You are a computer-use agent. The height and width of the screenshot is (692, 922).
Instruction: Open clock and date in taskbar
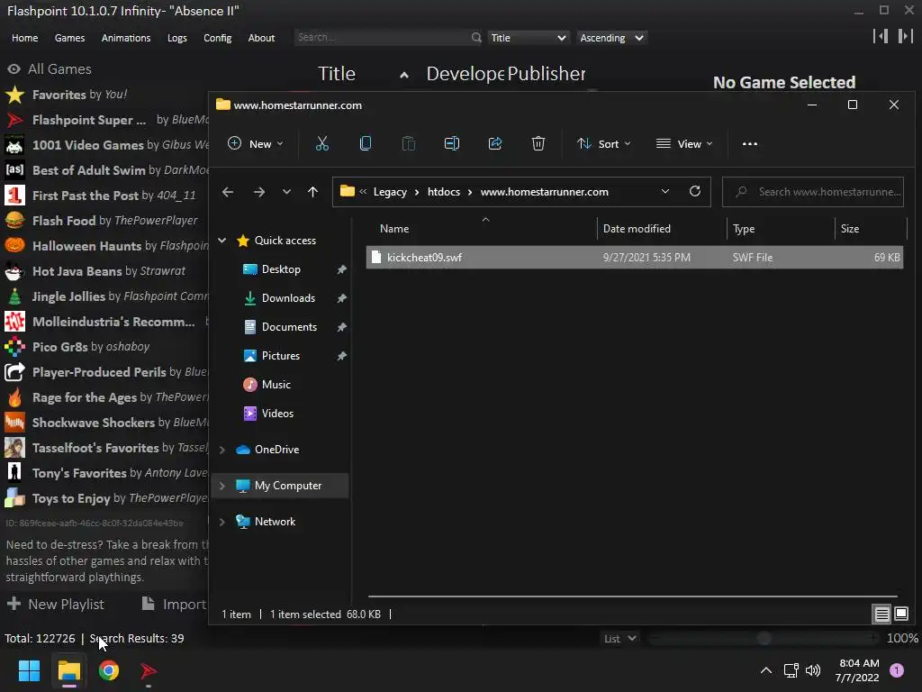click(857, 670)
